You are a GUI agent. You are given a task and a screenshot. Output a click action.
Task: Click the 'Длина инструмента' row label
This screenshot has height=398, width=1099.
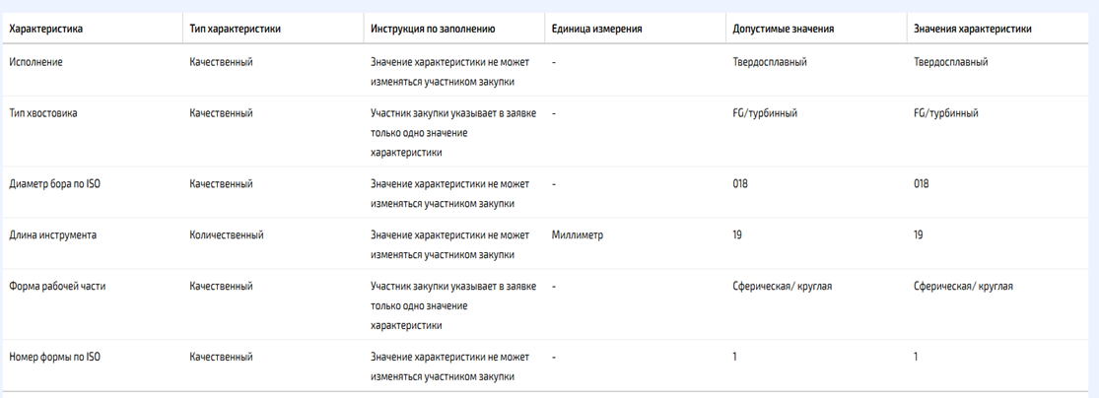pos(52,235)
